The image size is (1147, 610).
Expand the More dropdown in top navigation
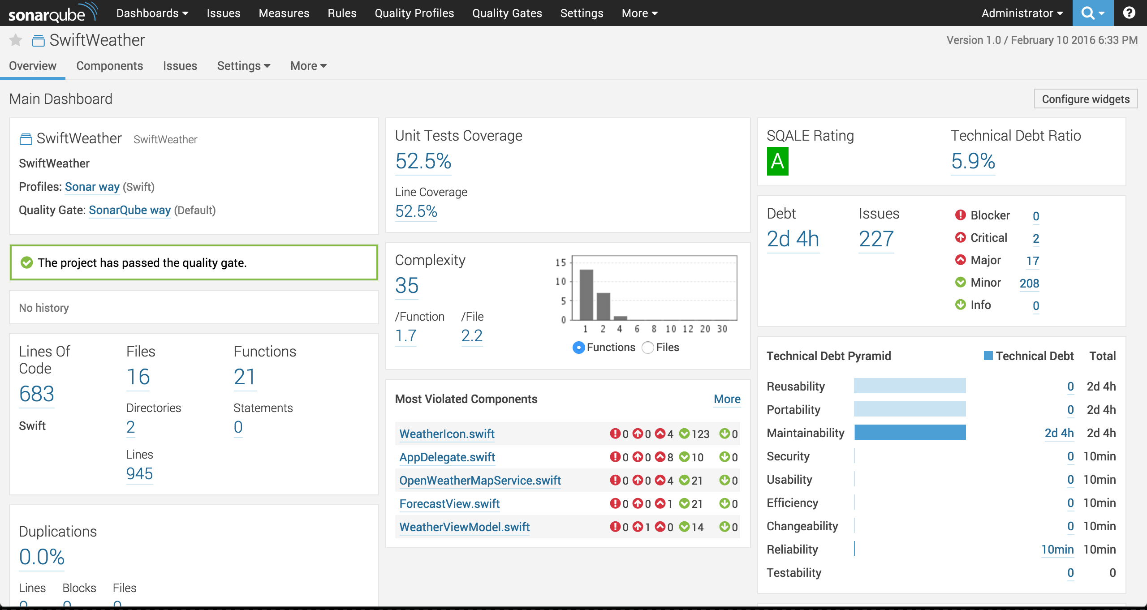tap(637, 13)
